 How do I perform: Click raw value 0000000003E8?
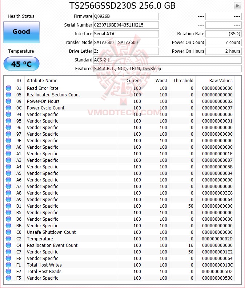(217, 193)
